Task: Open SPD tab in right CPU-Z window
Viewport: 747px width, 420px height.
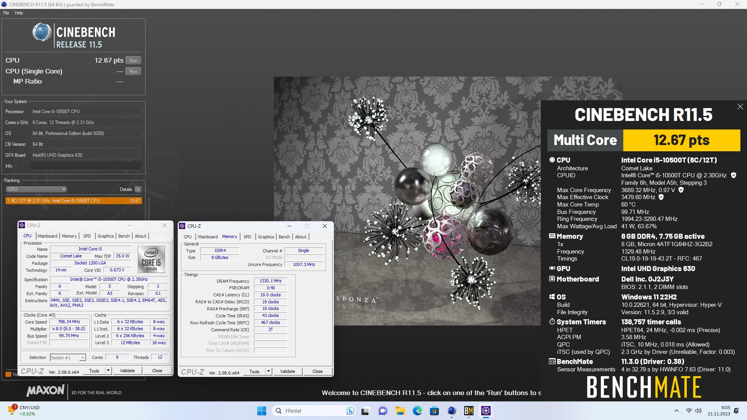Action: [247, 237]
